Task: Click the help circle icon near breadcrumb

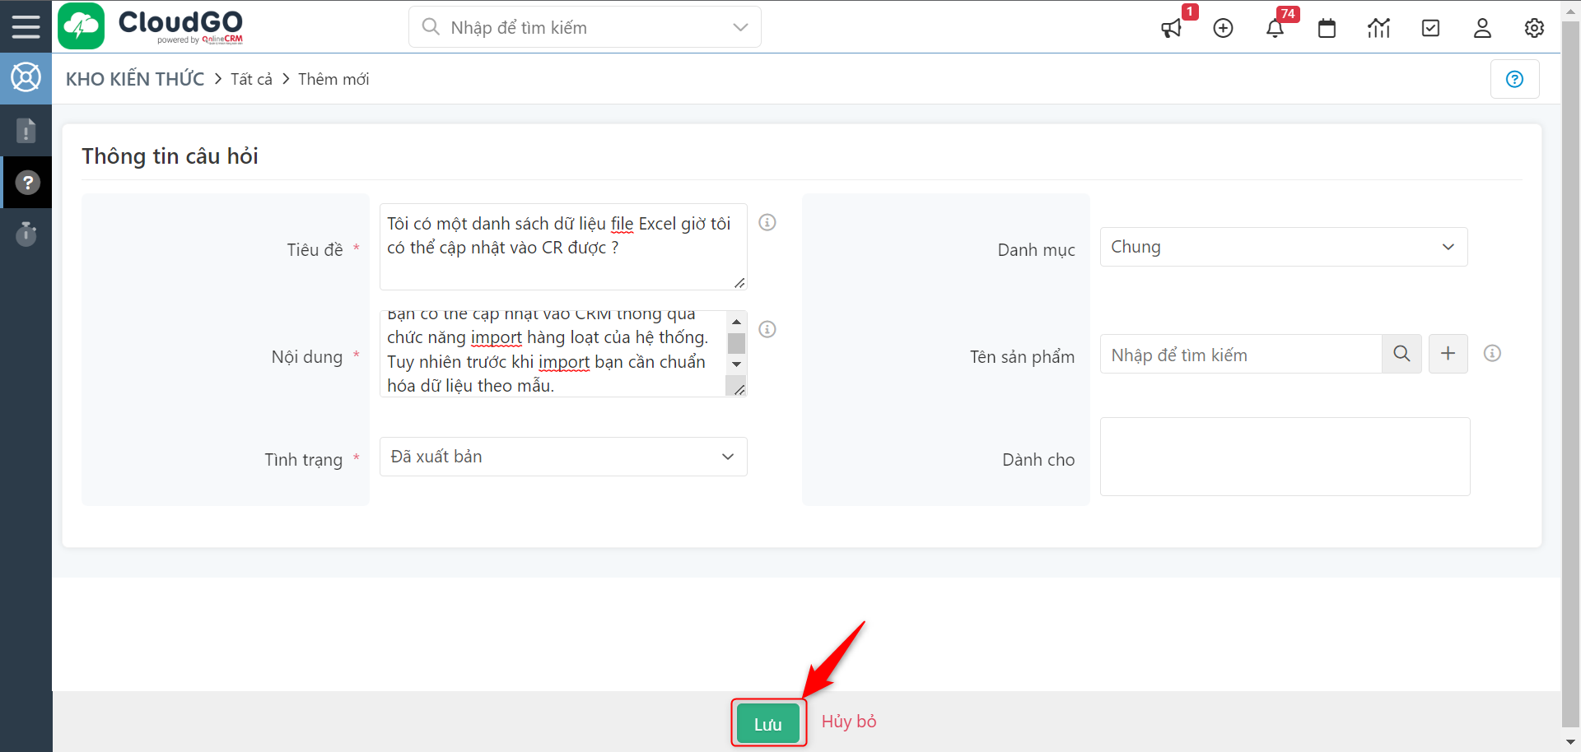Action: tap(1515, 79)
